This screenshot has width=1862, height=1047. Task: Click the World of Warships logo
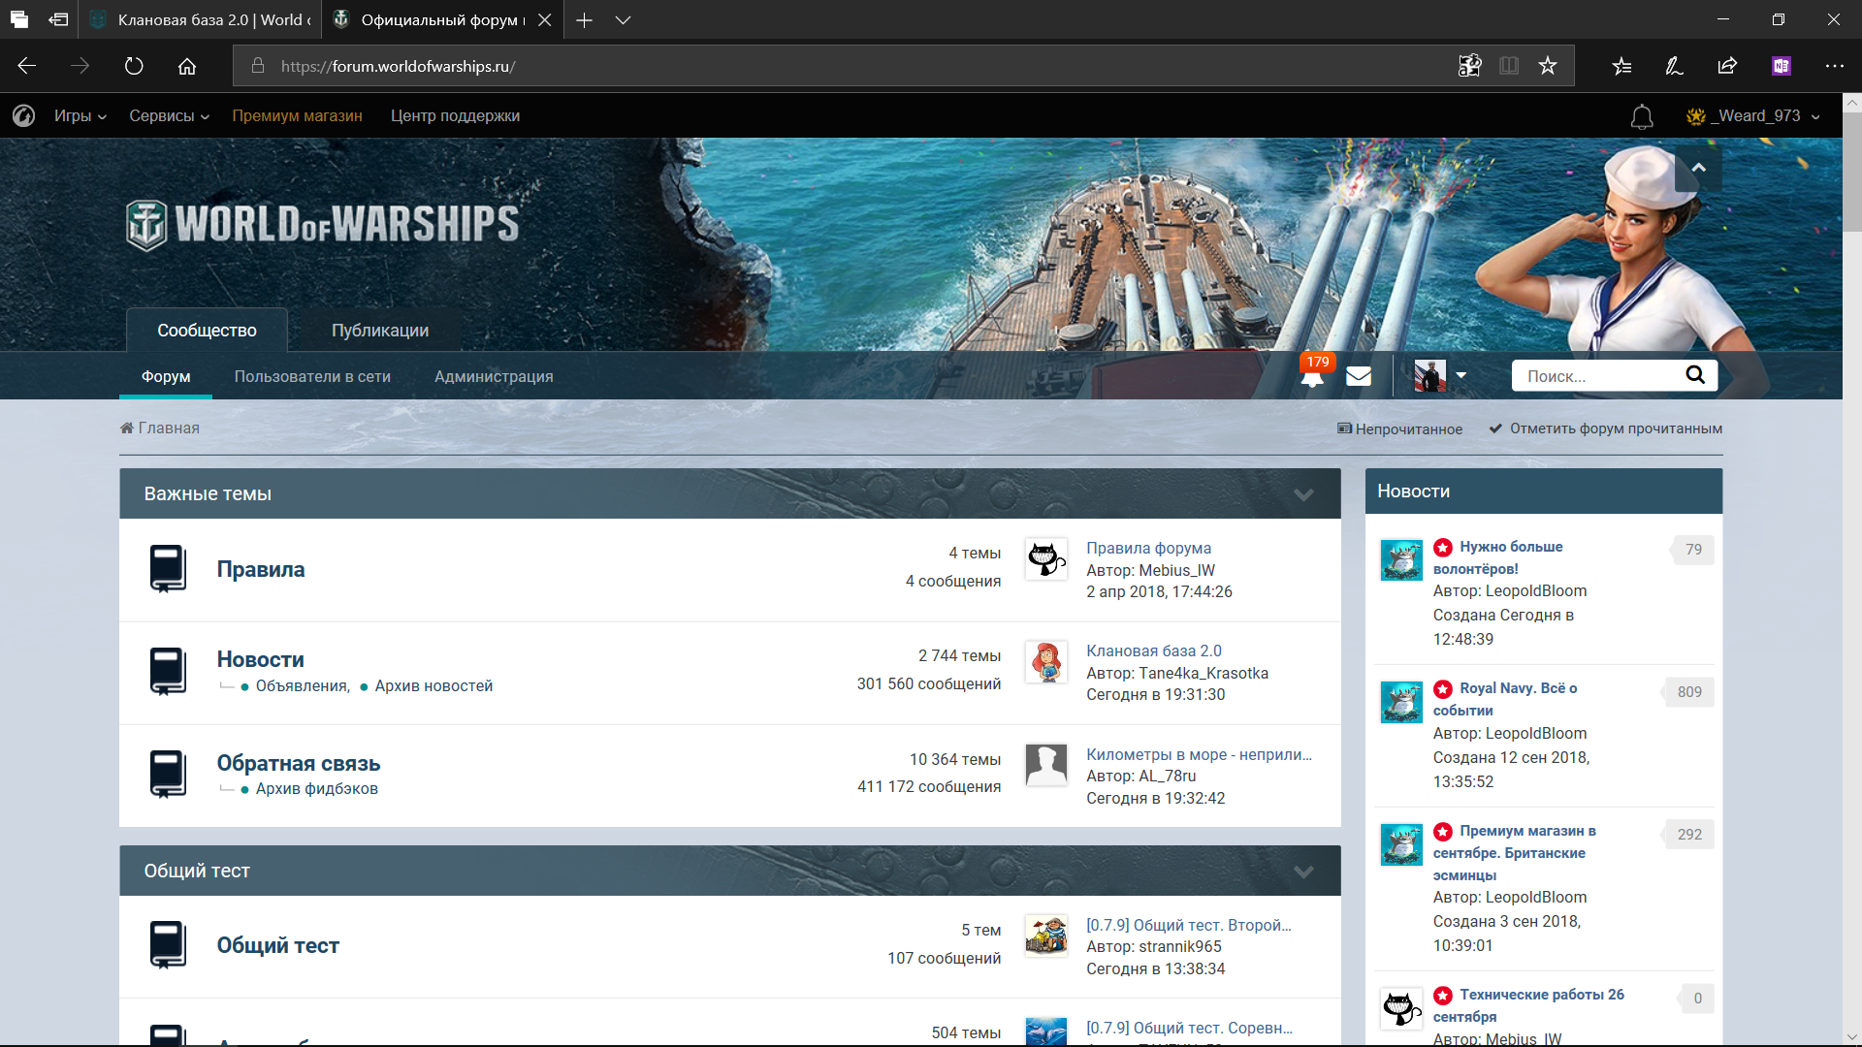pos(323,224)
